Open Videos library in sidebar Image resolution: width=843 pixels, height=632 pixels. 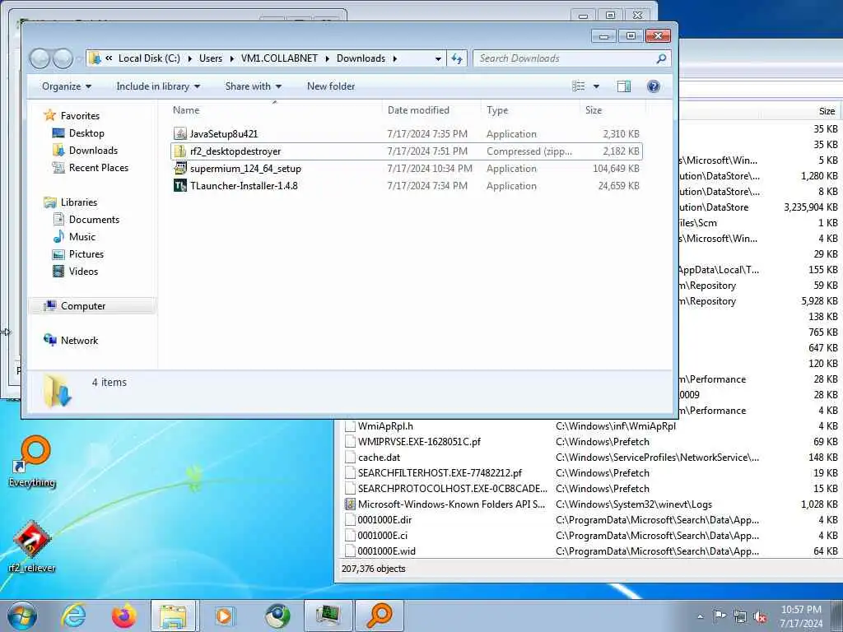pyautogui.click(x=83, y=271)
